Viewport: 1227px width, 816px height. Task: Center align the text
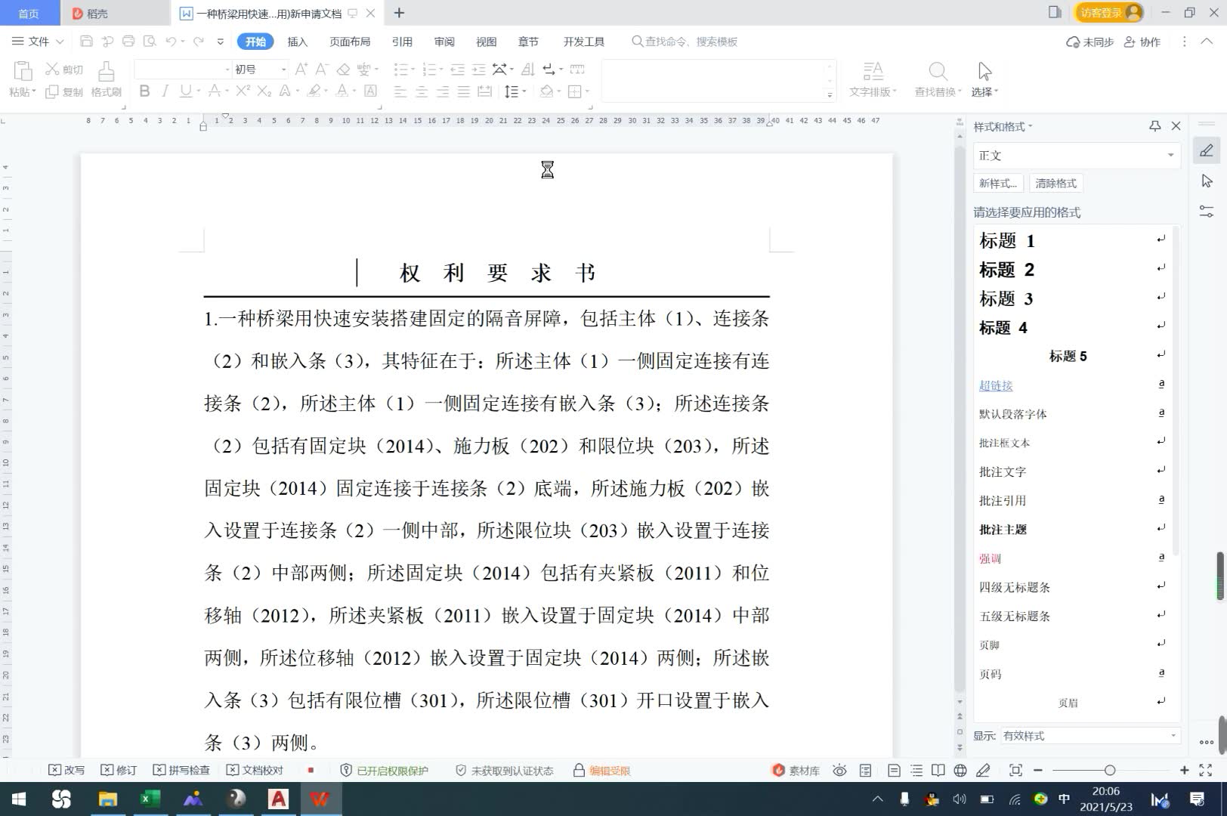(422, 91)
